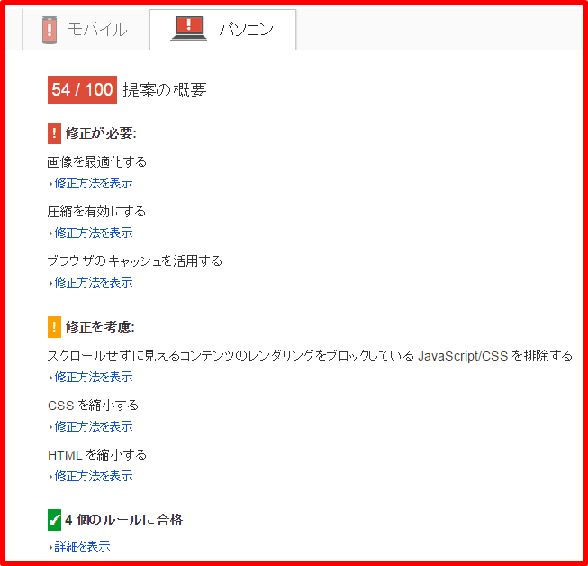
Task: Switch to the モバイル tab
Action: pyautogui.click(x=86, y=29)
